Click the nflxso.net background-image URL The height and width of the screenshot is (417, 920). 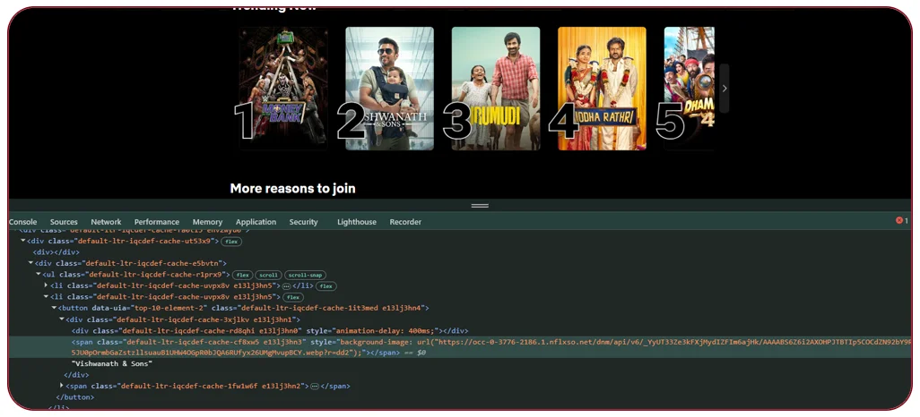tap(493, 347)
